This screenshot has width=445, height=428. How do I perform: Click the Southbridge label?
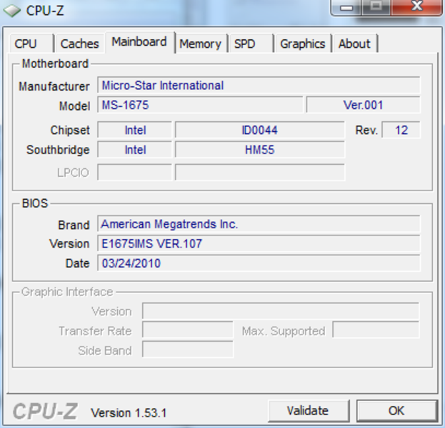pyautogui.click(x=58, y=150)
